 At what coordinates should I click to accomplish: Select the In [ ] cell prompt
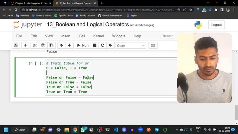point(36,63)
